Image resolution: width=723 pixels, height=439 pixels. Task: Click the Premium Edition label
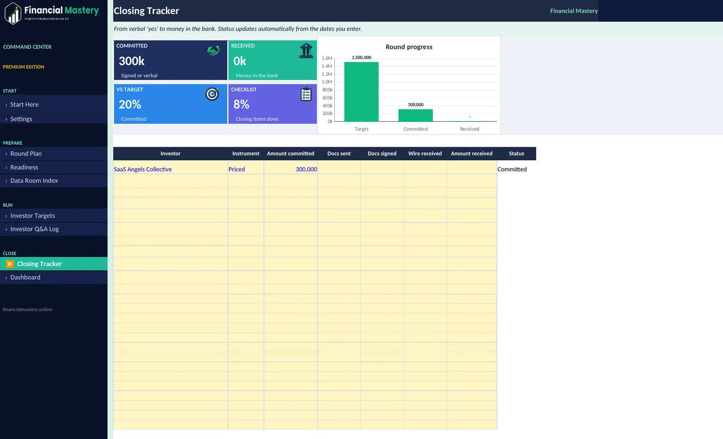(23, 67)
